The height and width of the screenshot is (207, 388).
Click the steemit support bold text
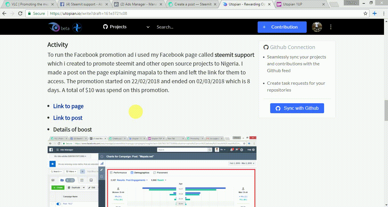[235, 55]
